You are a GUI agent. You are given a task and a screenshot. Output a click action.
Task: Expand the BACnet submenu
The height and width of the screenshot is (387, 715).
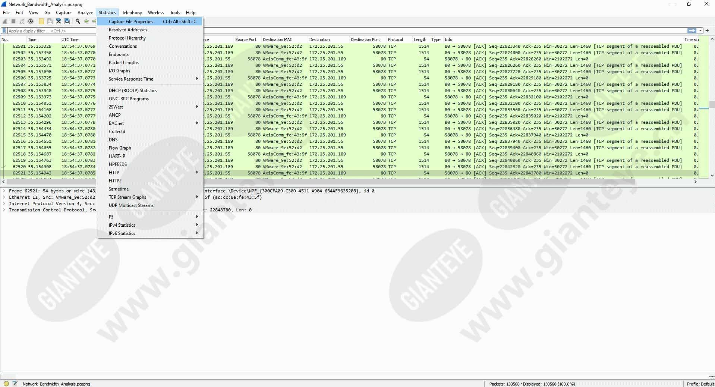tap(149, 123)
